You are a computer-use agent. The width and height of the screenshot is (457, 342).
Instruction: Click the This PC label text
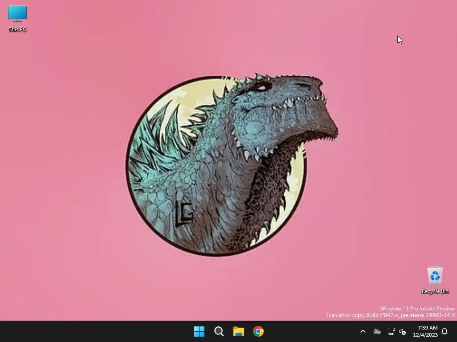tap(17, 29)
